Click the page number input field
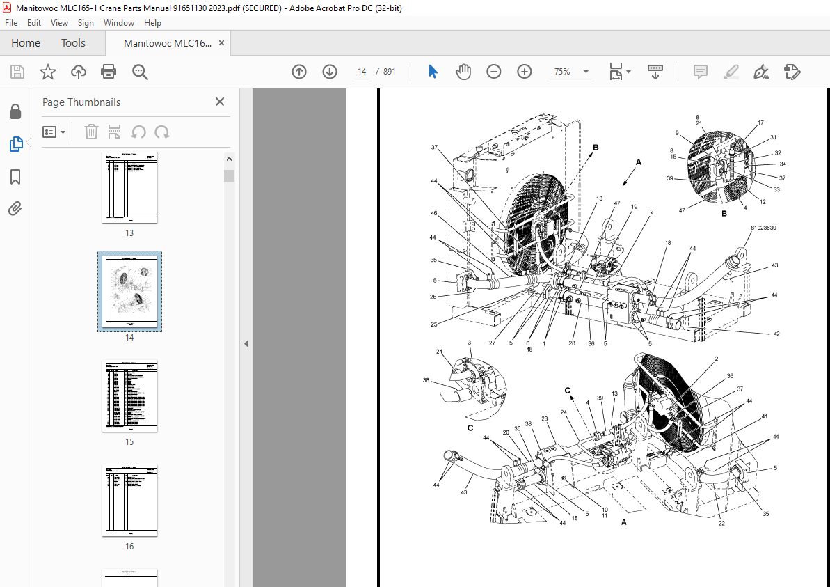Screen dimensions: 830x587 point(362,72)
